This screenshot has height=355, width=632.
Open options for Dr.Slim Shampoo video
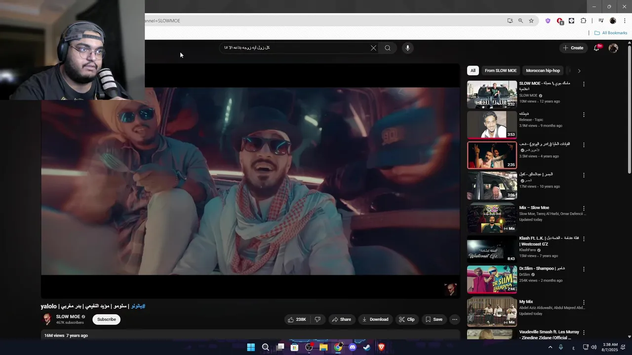[584, 269]
